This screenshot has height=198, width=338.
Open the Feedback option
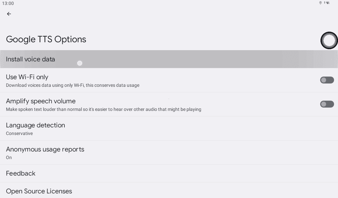pyautogui.click(x=20, y=174)
